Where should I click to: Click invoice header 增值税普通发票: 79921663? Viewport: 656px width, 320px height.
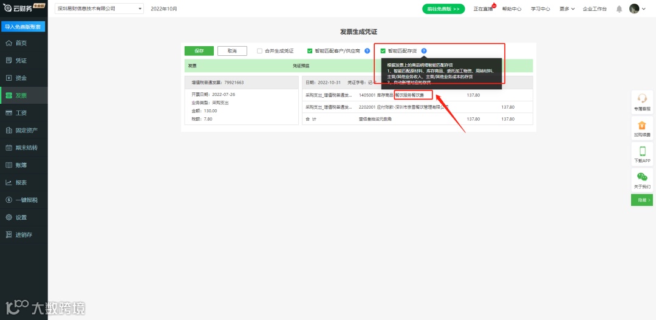pyautogui.click(x=217, y=83)
